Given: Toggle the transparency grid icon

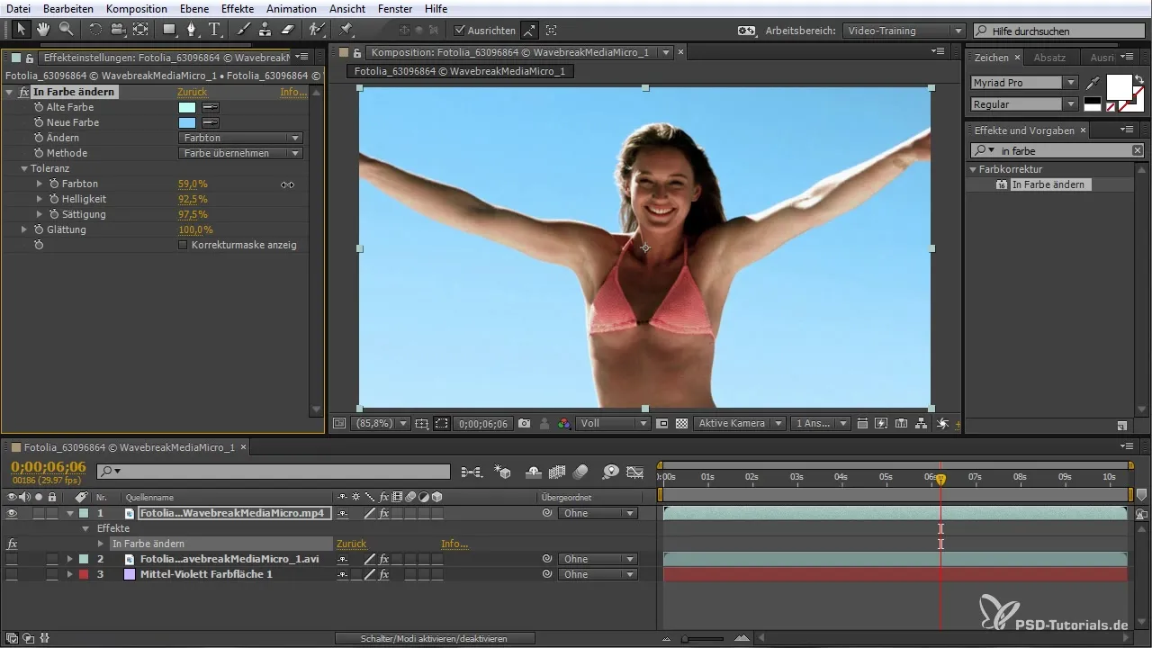Looking at the screenshot, I should [681, 423].
